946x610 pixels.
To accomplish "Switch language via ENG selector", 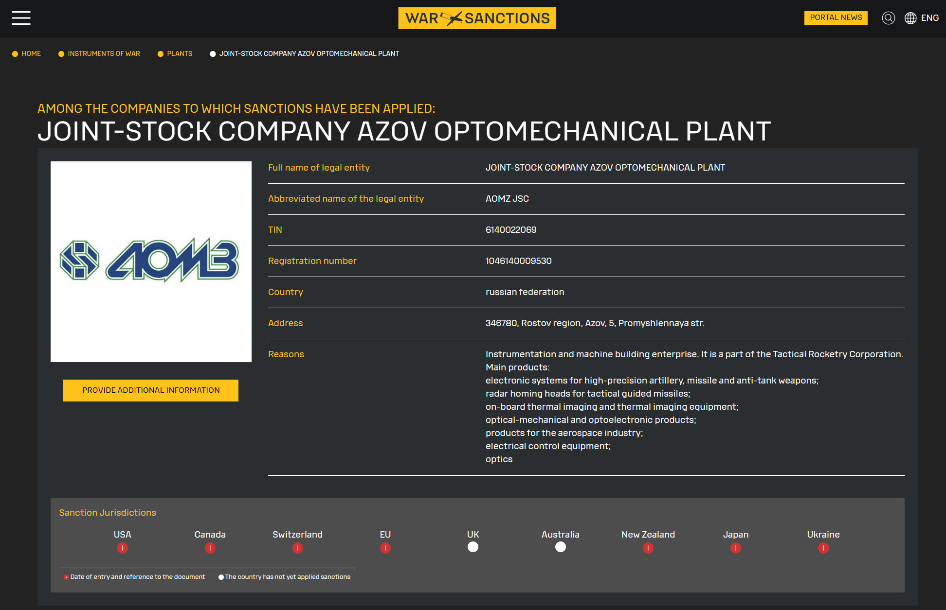I will (929, 18).
